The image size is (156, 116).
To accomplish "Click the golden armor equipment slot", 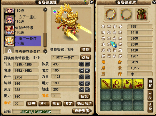I will 141,14.
